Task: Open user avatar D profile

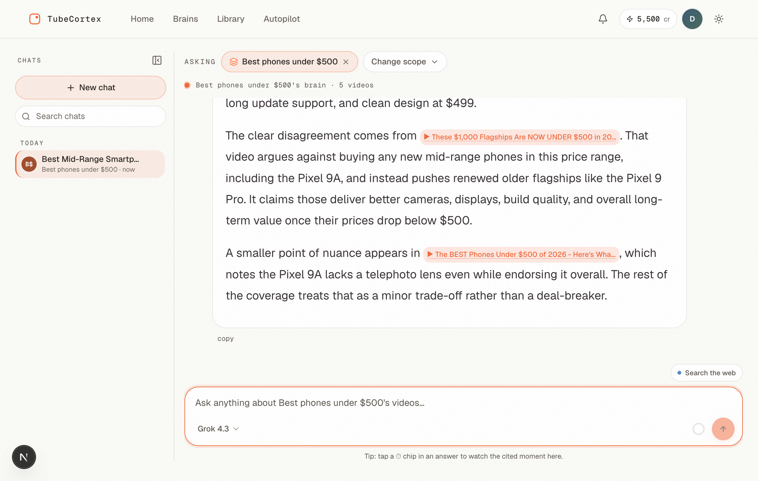Action: [x=692, y=19]
